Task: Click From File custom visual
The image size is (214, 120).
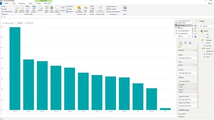Action: click(86, 9)
